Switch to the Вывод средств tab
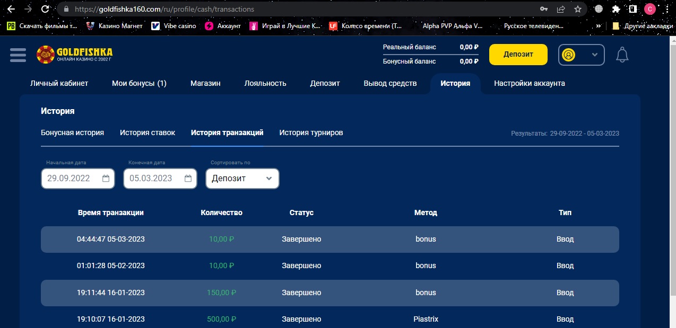Viewport: 676px width, 328px height. [390, 83]
